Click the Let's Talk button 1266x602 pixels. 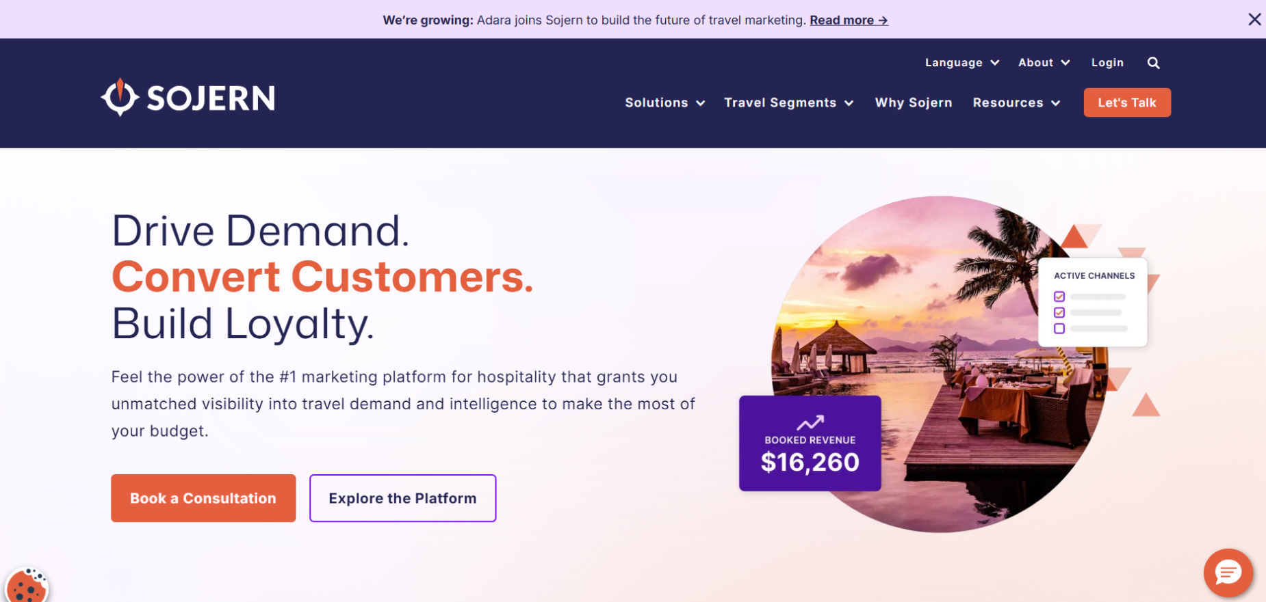pyautogui.click(x=1126, y=102)
